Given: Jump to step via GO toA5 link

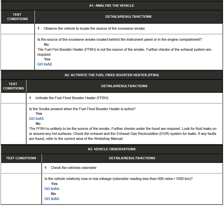Looking at the screenshot, I should coord(52,199).
